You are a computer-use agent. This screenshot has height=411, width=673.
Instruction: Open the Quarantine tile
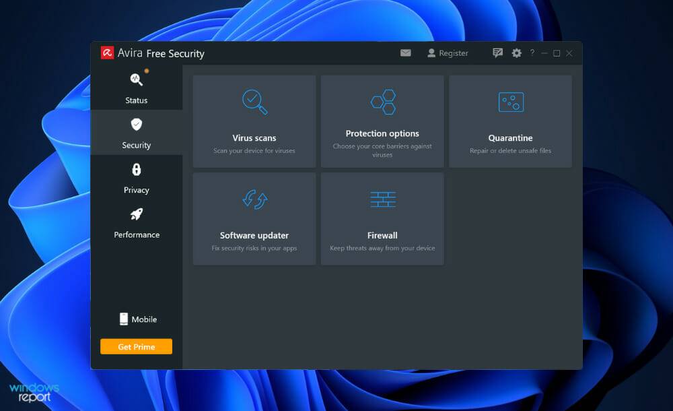[x=510, y=121]
